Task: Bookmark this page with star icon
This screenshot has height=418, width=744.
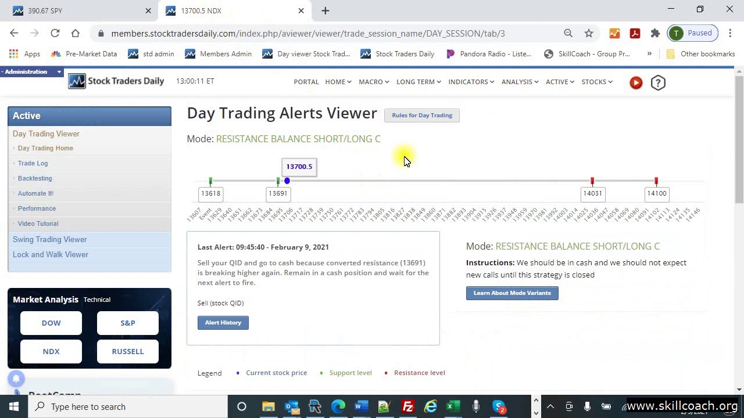Action: (589, 33)
